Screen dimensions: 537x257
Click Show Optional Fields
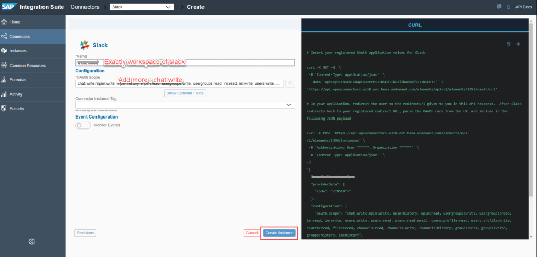[185, 93]
